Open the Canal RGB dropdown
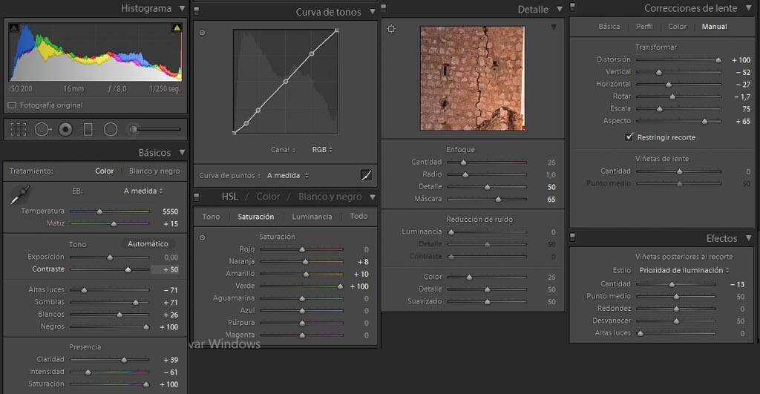The width and height of the screenshot is (760, 394). coord(322,150)
